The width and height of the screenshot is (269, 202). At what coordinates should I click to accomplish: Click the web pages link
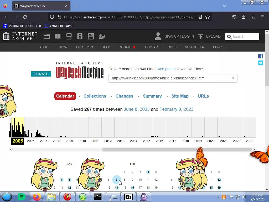pyautogui.click(x=166, y=69)
